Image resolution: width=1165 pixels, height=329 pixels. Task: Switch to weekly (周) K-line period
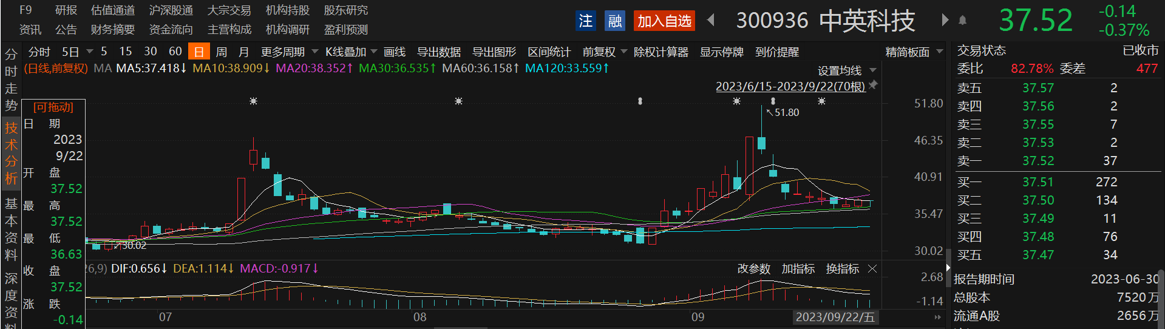click(x=222, y=52)
